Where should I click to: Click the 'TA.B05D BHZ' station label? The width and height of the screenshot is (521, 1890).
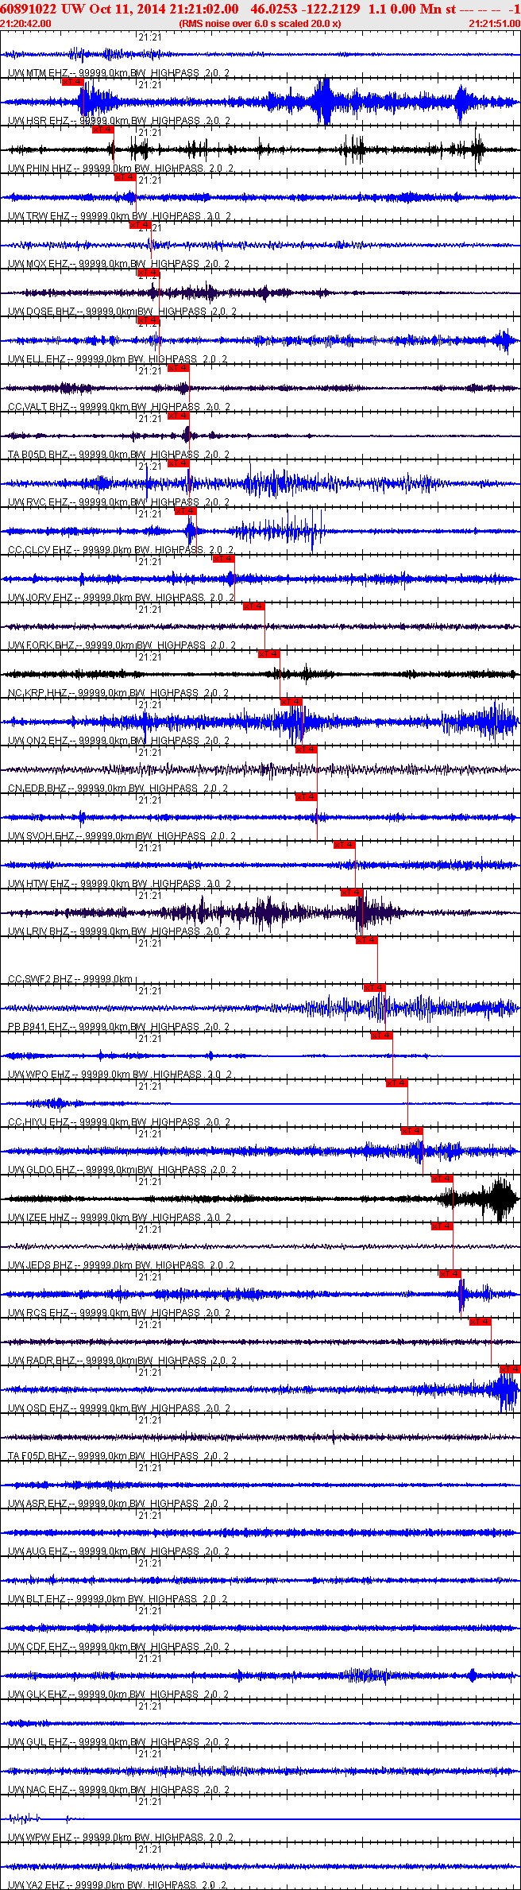pos(39,455)
